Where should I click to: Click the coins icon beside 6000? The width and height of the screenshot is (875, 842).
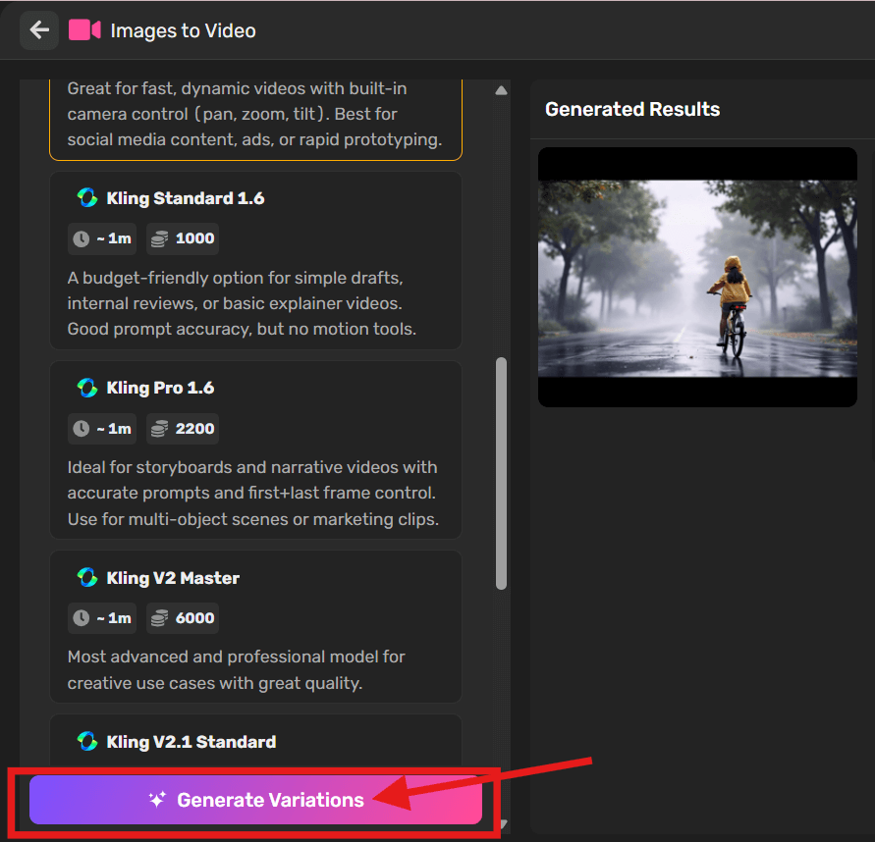click(x=160, y=618)
